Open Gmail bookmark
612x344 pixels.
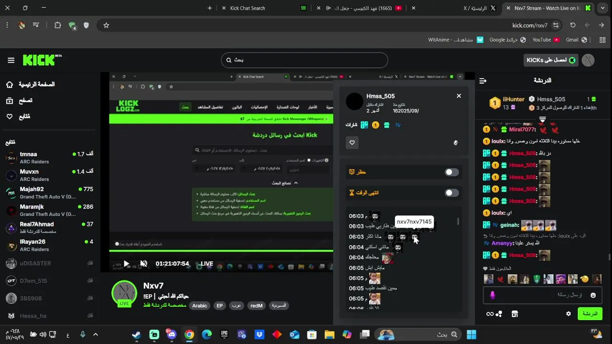point(577,40)
